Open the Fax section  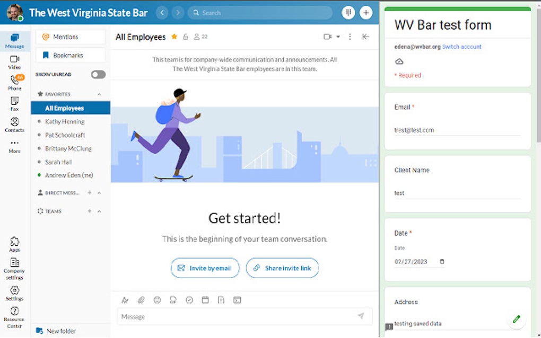[14, 104]
